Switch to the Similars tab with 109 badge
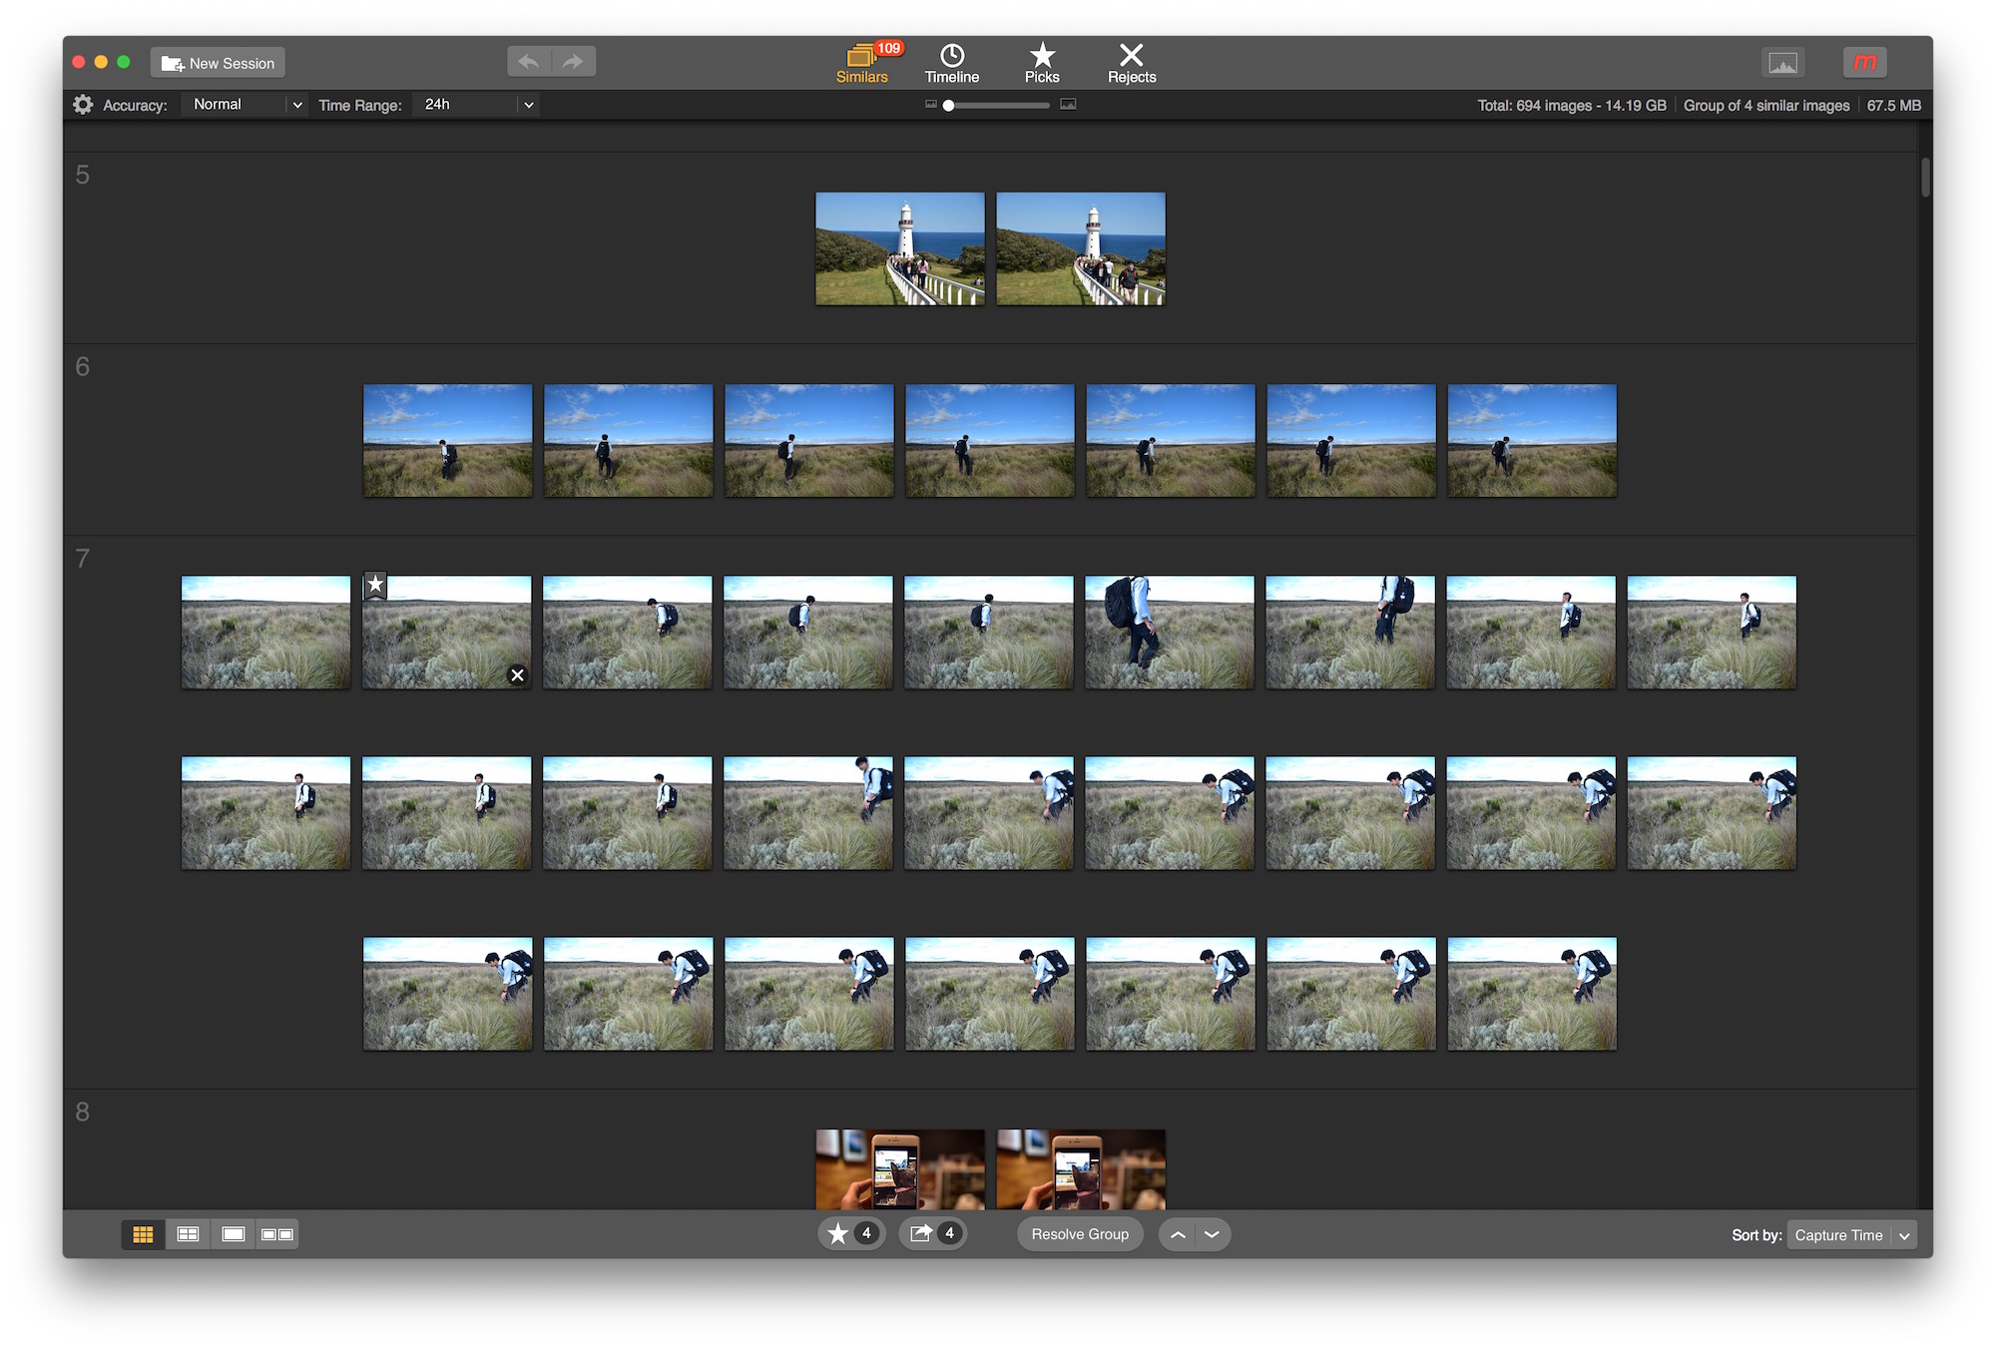The image size is (1996, 1348). (x=861, y=62)
